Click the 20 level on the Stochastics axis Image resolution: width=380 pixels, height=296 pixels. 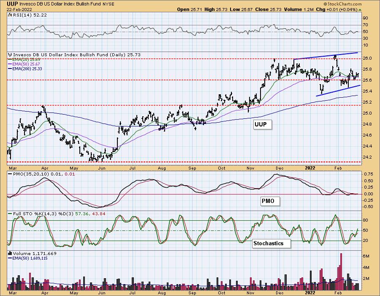coord(365,241)
